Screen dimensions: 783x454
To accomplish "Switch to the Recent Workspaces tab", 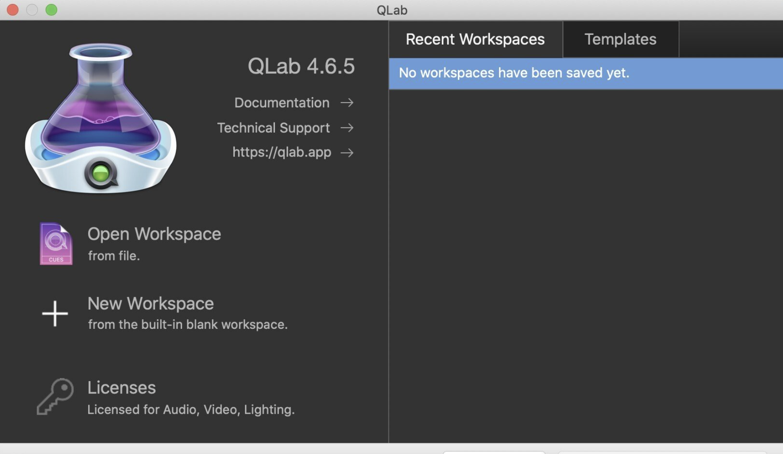I will [x=475, y=39].
